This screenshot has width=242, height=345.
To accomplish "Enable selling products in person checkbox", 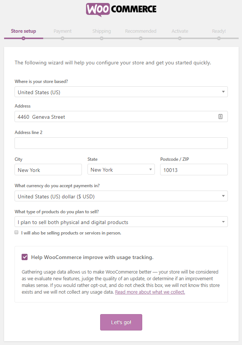I will coord(16,233).
